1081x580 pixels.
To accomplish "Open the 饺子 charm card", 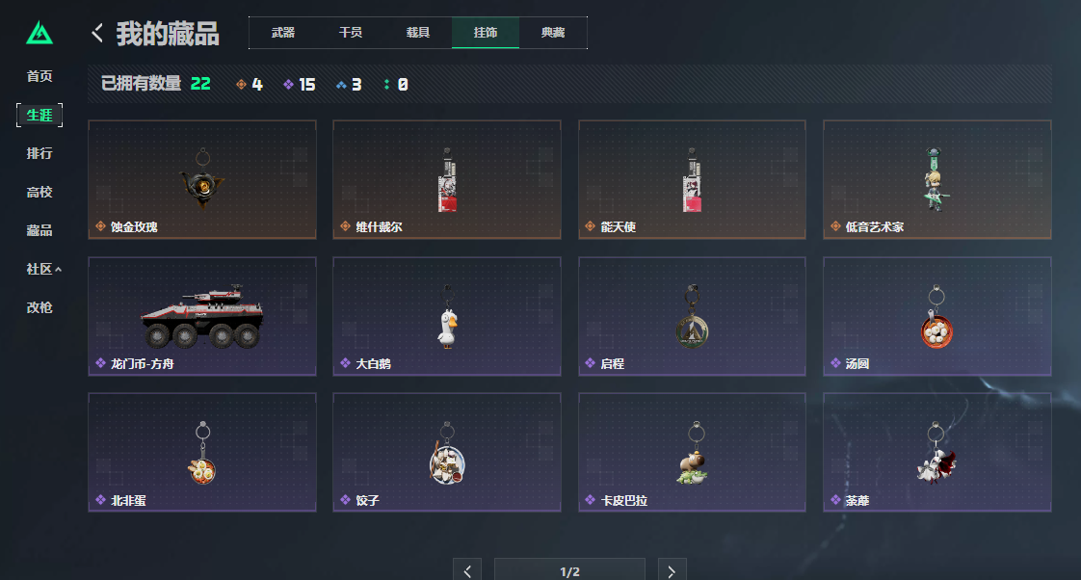I will coord(447,453).
